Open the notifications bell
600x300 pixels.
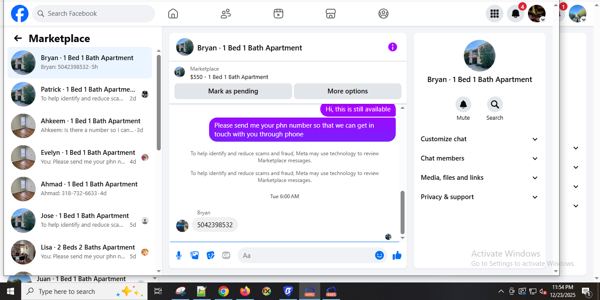[516, 14]
